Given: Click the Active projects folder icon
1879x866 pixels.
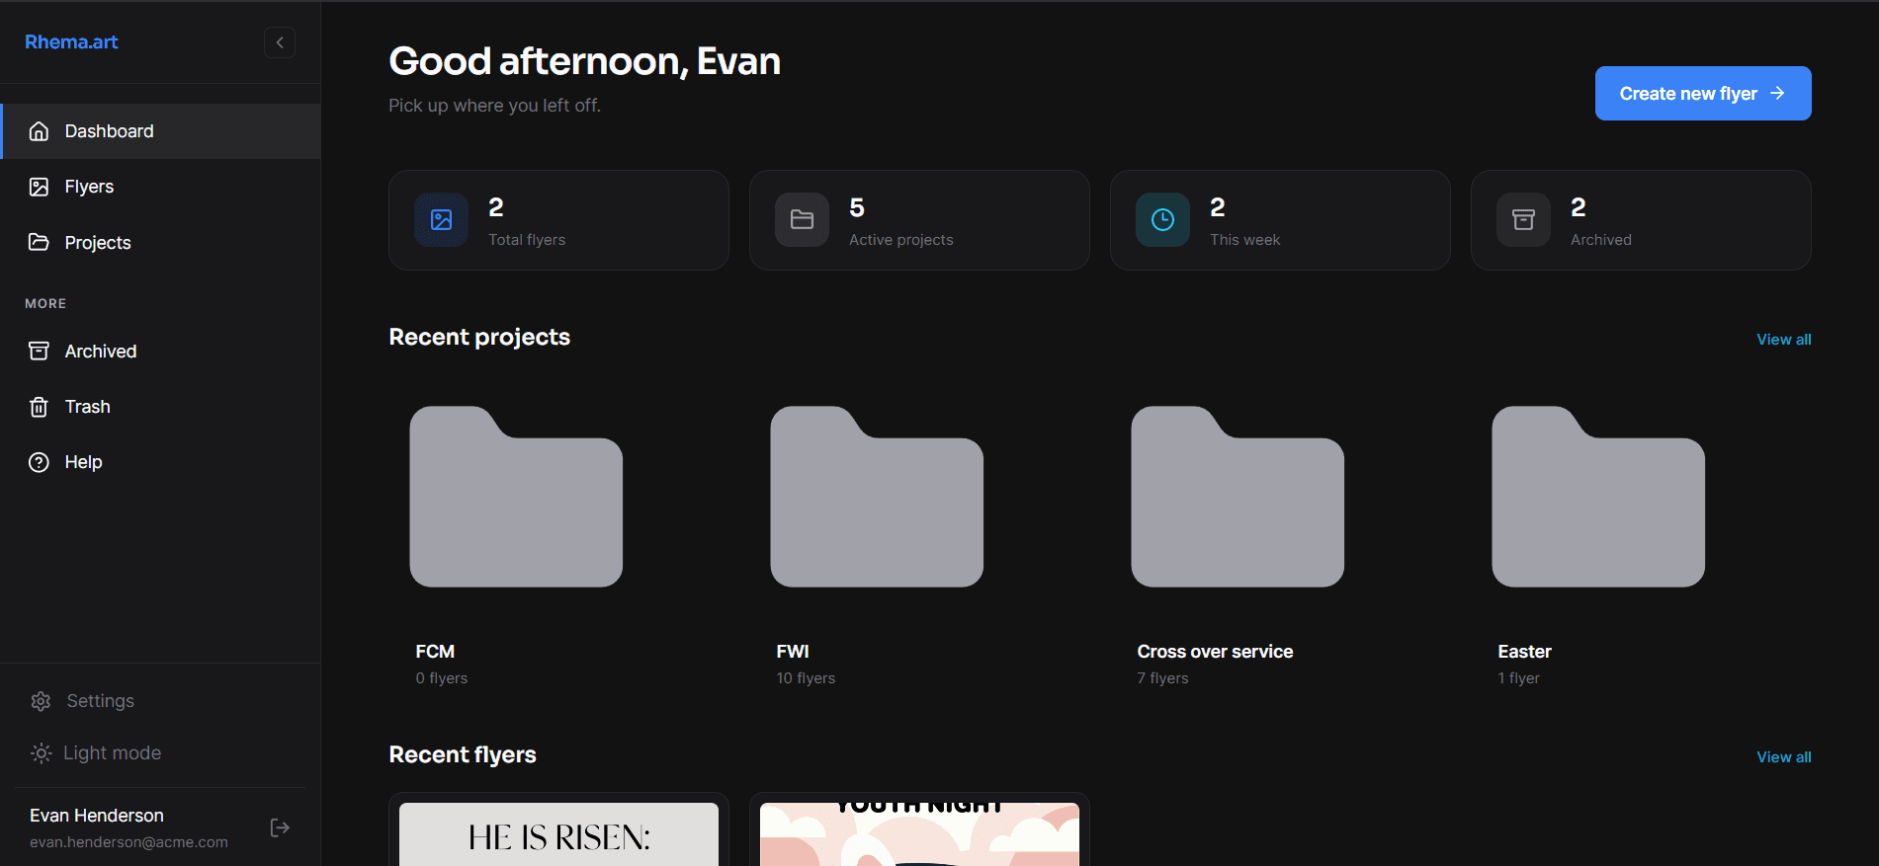Looking at the screenshot, I should 802,219.
